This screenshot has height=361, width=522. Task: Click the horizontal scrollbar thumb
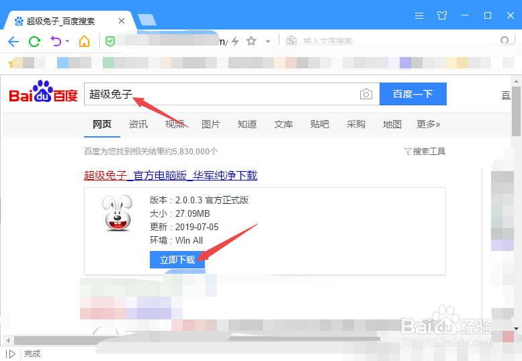197,340
